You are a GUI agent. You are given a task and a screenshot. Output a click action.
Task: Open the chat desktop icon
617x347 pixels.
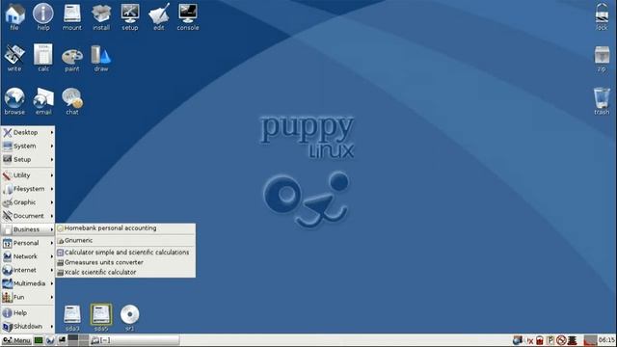(72, 100)
